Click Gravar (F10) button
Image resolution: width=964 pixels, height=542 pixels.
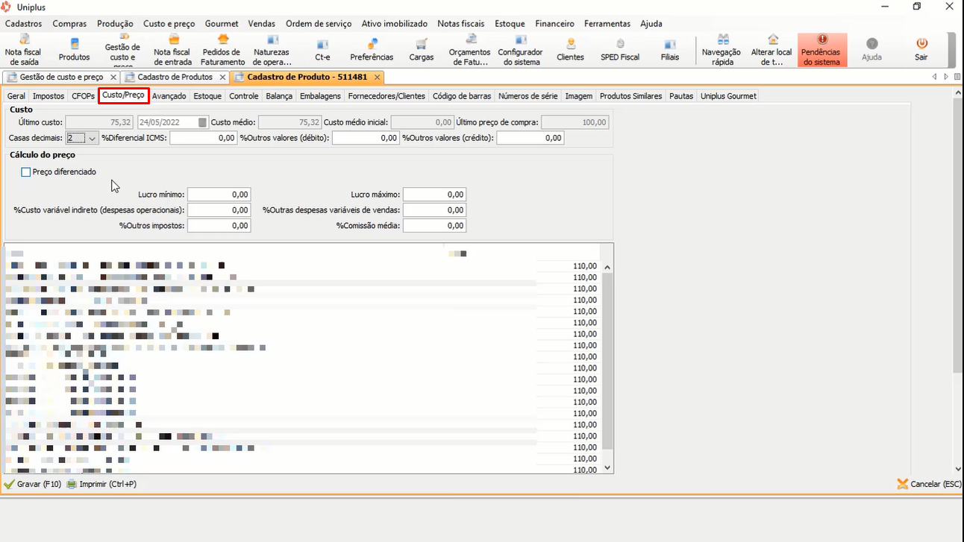[x=33, y=484]
